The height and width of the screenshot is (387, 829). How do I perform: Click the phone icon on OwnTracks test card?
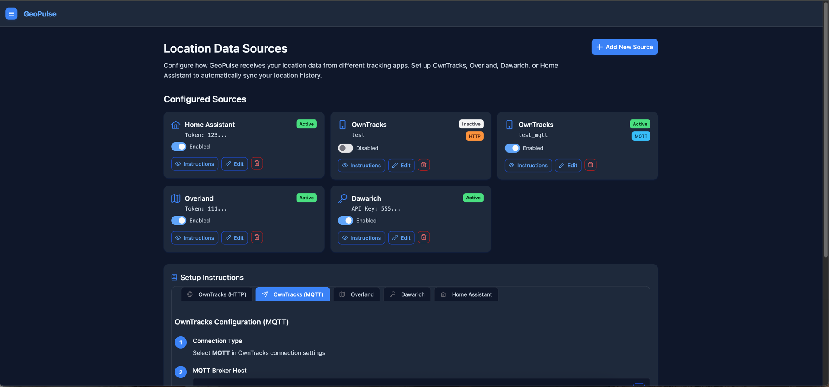[x=342, y=125]
